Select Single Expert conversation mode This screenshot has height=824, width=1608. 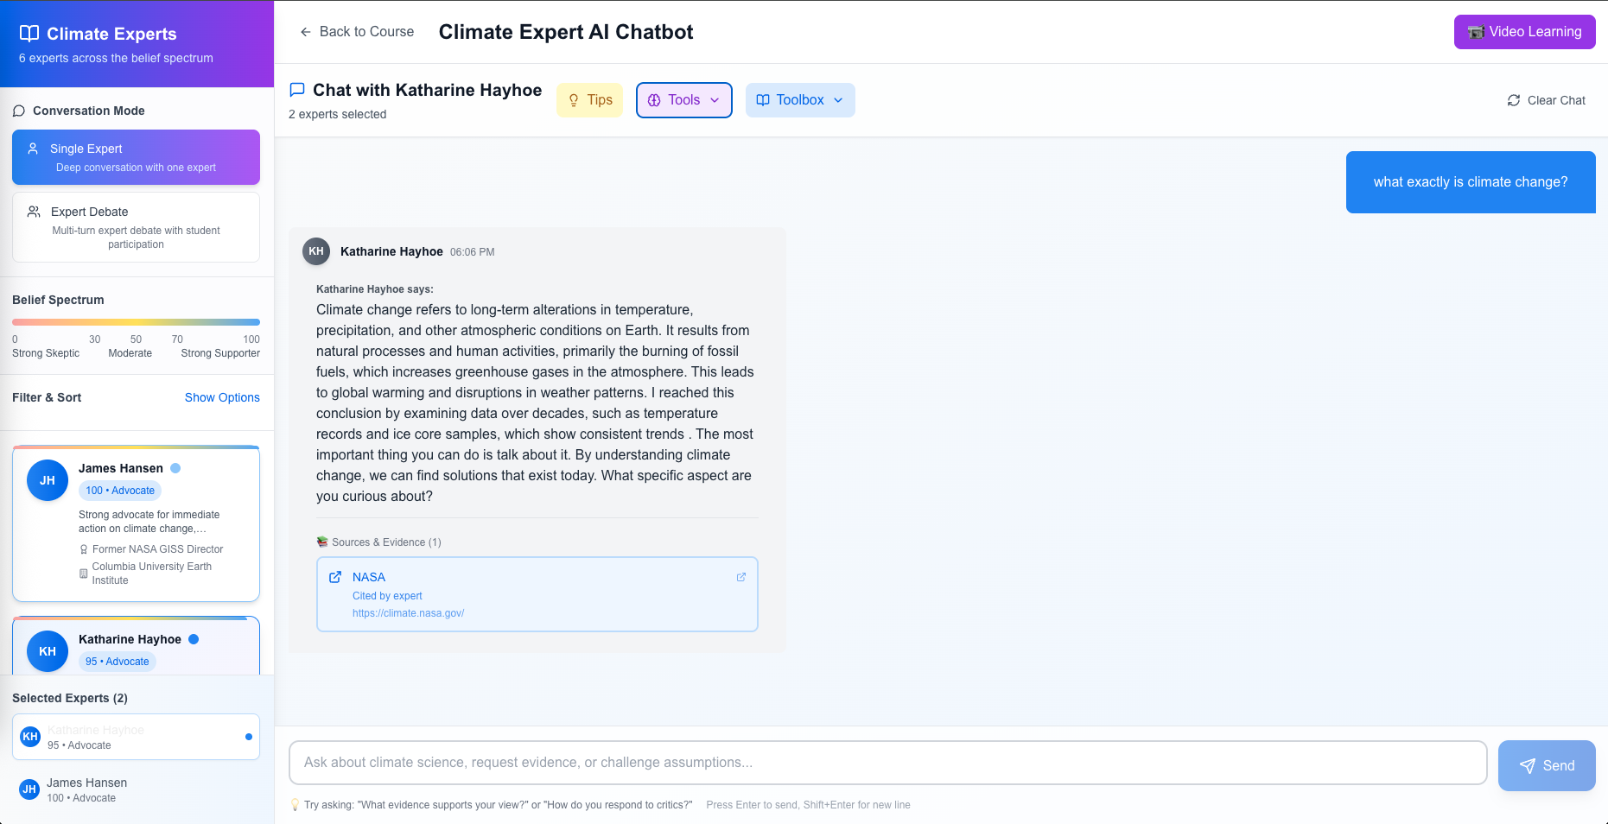coord(136,157)
